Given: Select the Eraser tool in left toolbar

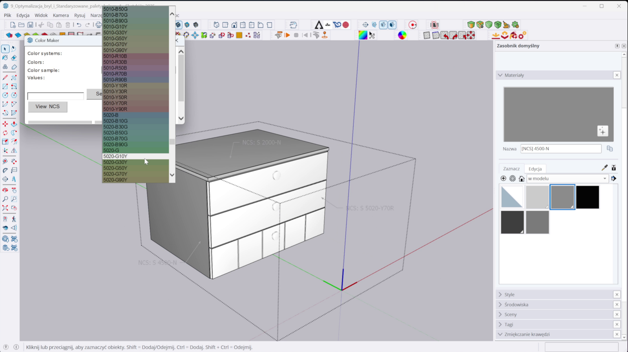Looking at the screenshot, I should point(14,58).
